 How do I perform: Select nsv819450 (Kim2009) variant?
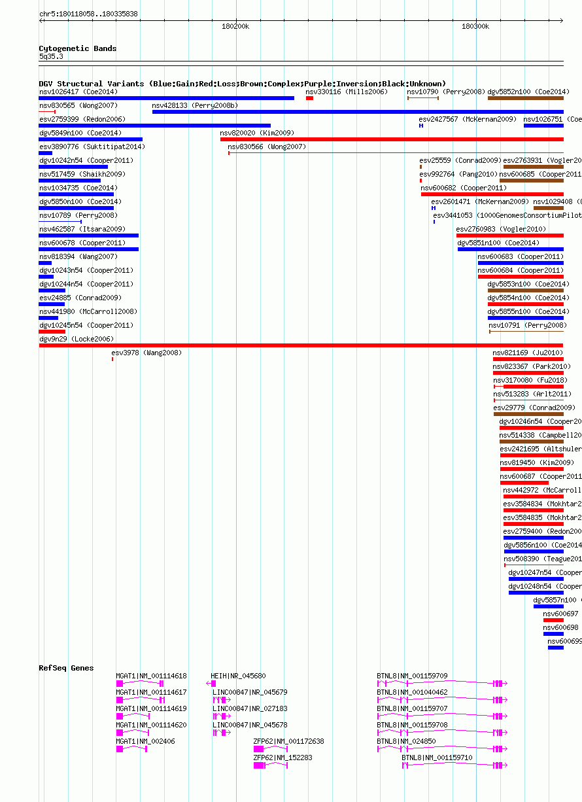tap(532, 469)
